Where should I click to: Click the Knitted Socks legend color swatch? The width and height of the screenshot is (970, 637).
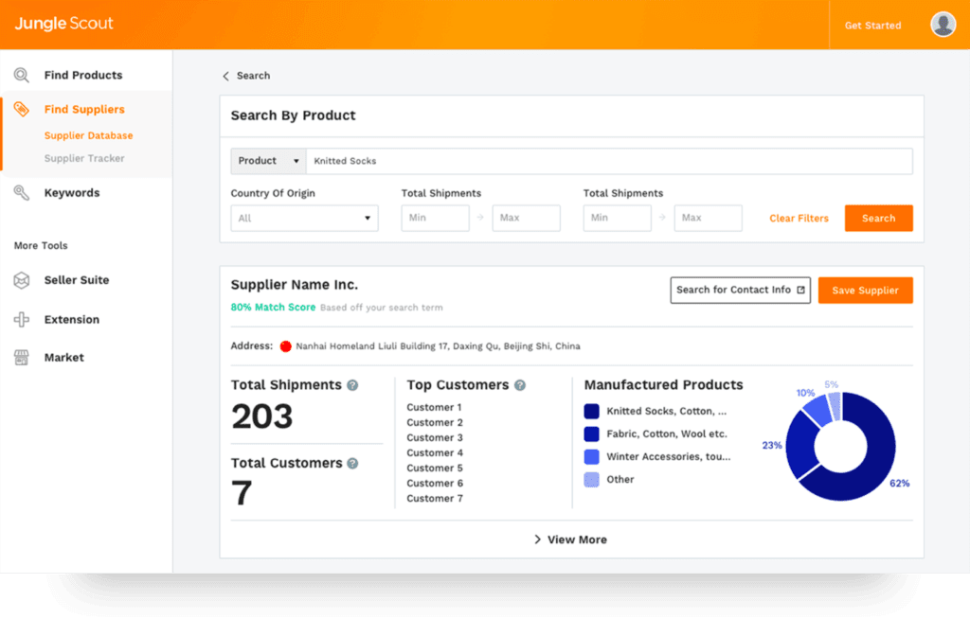[592, 412]
